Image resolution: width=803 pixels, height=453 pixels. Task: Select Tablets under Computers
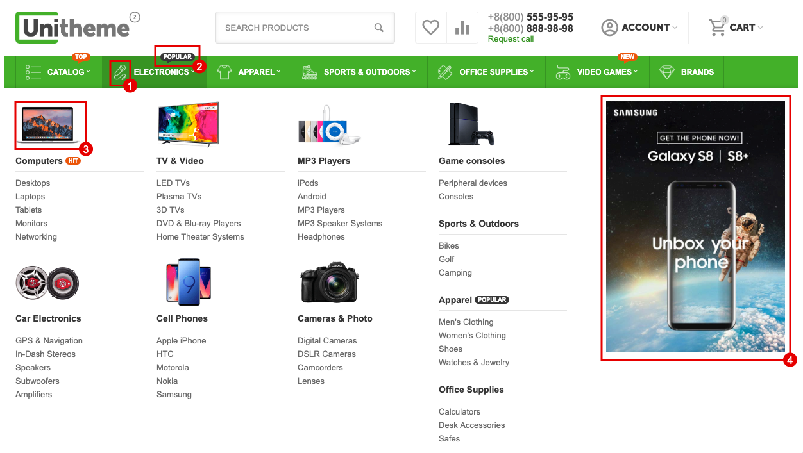(x=28, y=210)
